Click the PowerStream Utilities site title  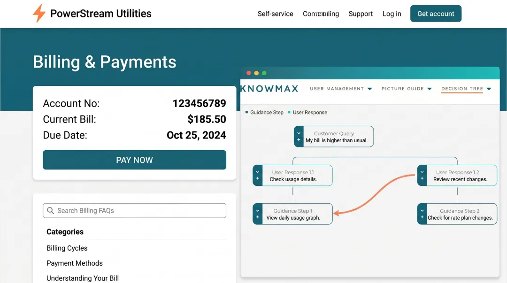pyautogui.click(x=100, y=14)
